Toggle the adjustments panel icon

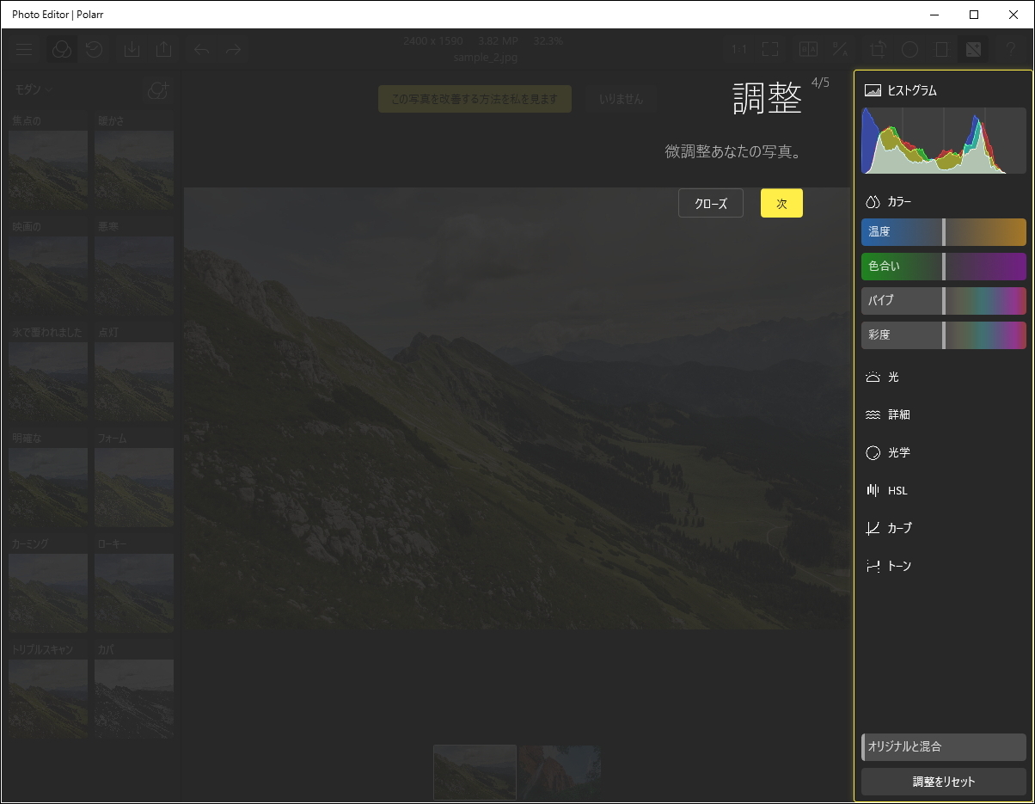click(973, 49)
